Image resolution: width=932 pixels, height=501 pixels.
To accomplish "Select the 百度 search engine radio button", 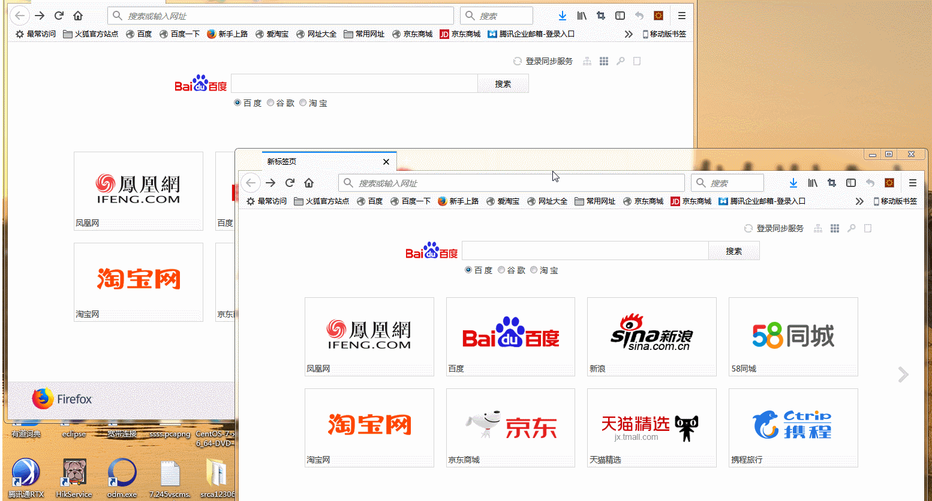I will [x=468, y=270].
